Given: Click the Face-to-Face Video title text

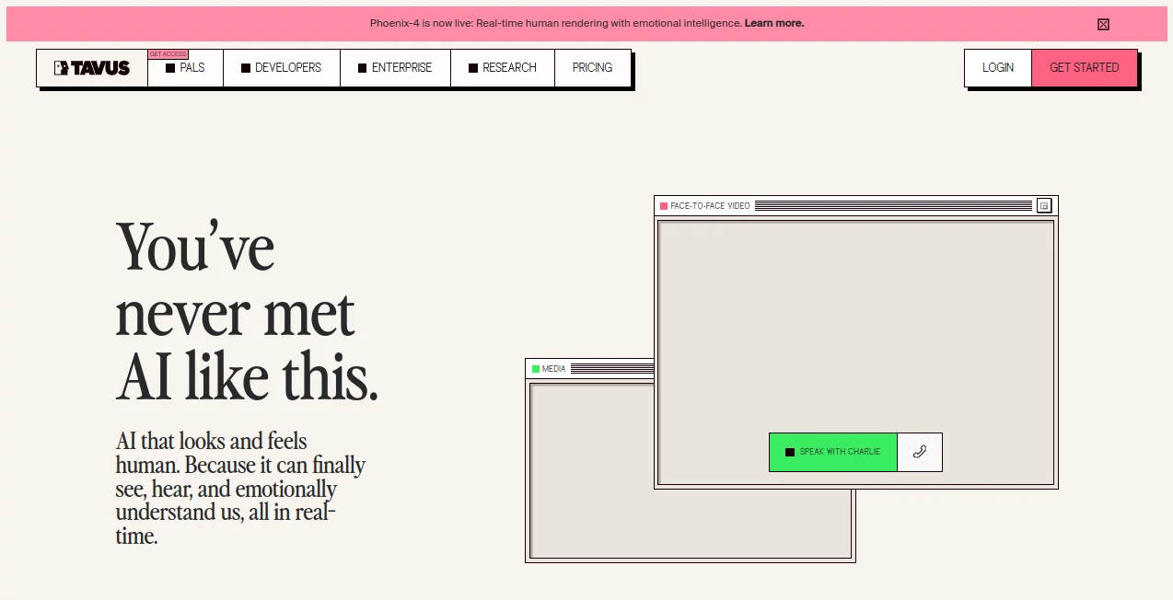Looking at the screenshot, I should [x=710, y=206].
